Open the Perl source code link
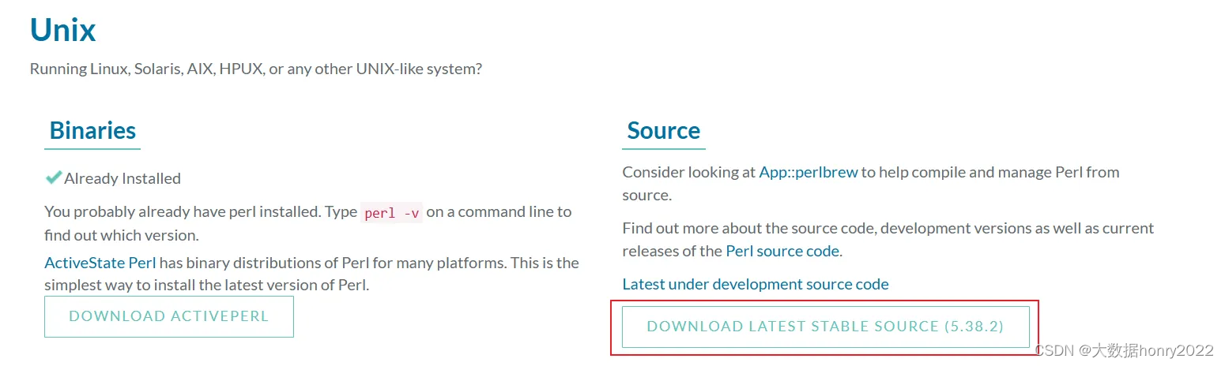Screen dimensions: 1225x366 coord(782,251)
